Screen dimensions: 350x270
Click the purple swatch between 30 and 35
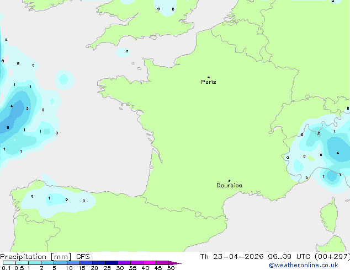point(124,263)
